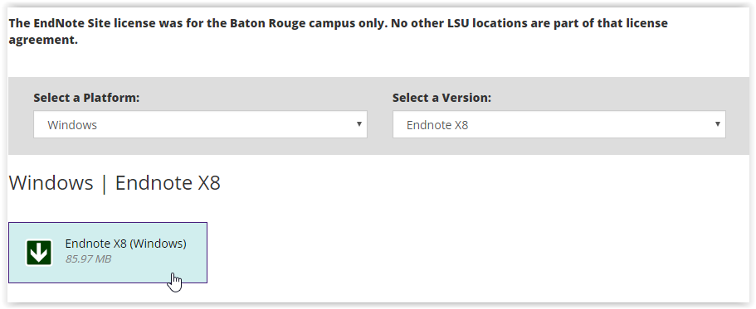Download the Endnote X8 (Windows) file
Viewport: 756px width, 309px height.
pos(108,252)
